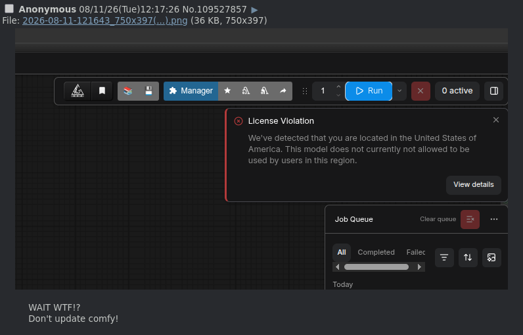This screenshot has height=335, width=523.
Task: Open the post menu arrow after No.109527857
Action: tap(254, 10)
